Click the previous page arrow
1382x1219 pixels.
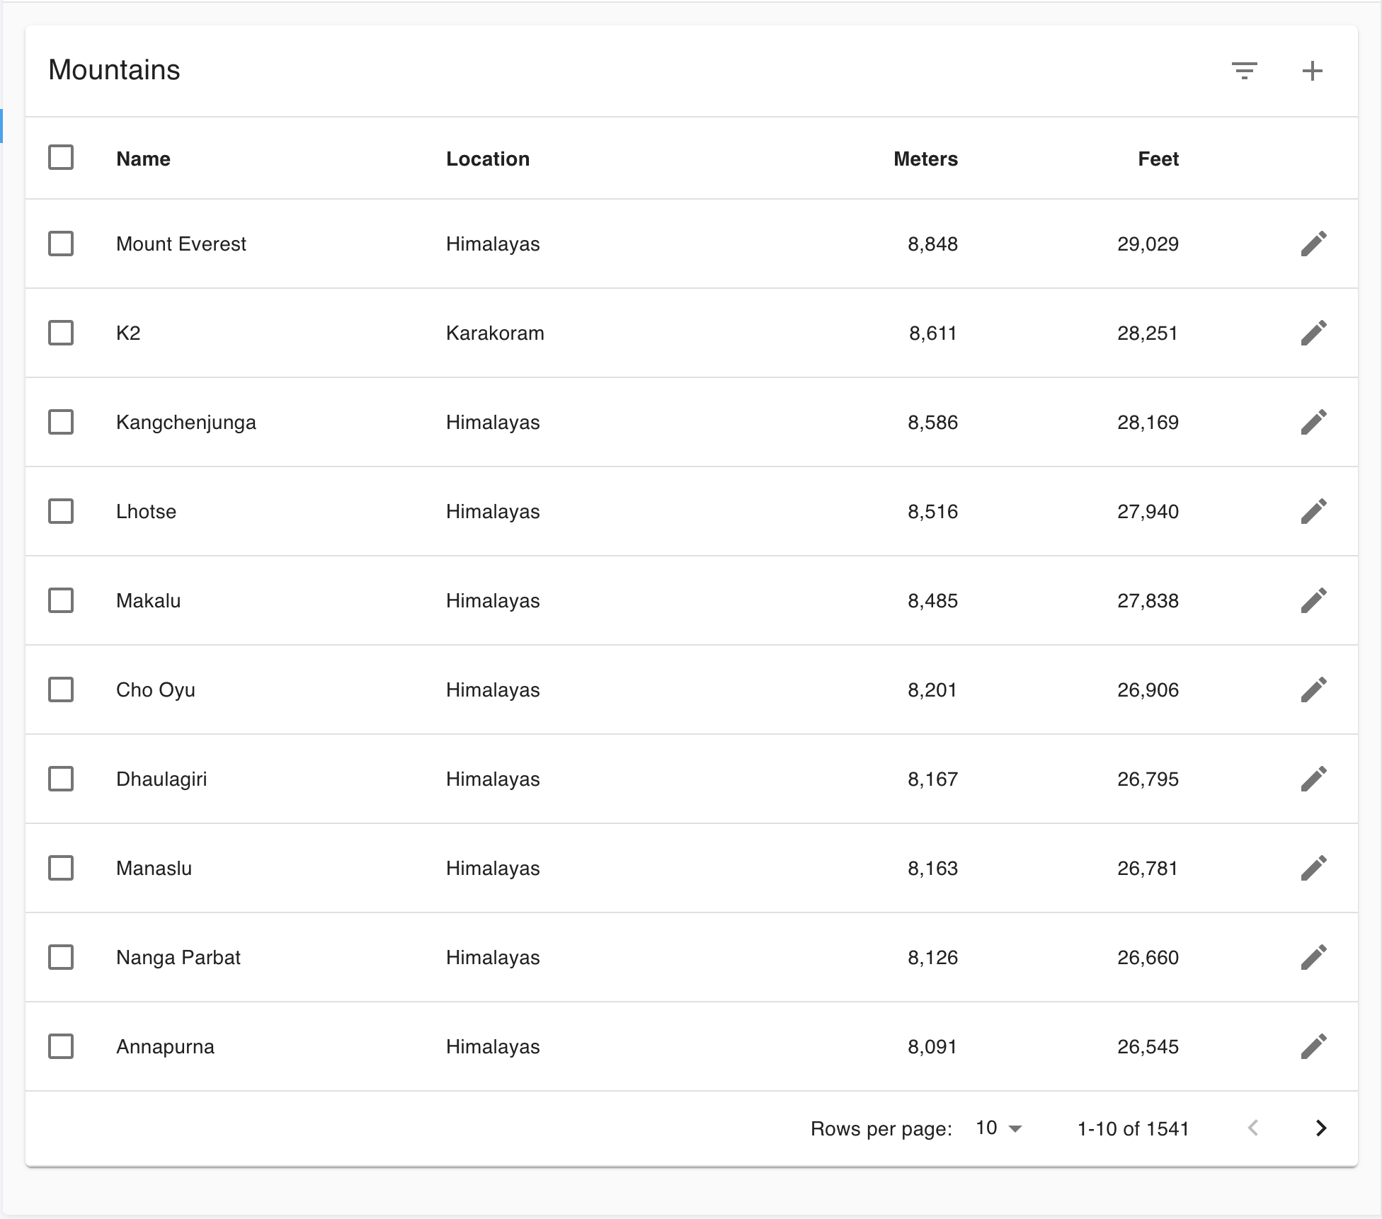1252,1128
